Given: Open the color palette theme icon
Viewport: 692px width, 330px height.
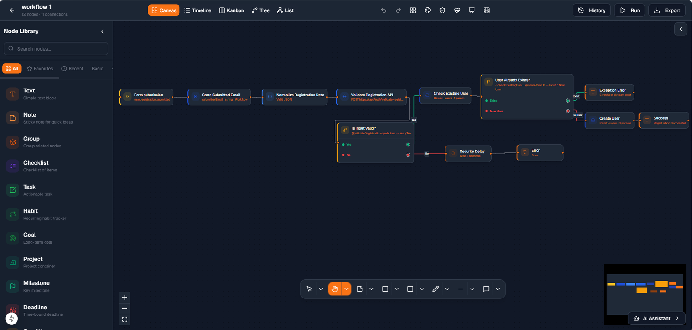Looking at the screenshot, I should (428, 10).
